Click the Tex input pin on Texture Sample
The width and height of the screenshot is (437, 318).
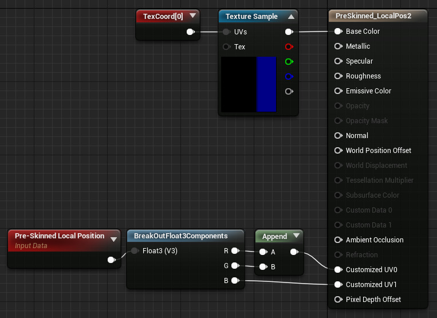coord(226,47)
